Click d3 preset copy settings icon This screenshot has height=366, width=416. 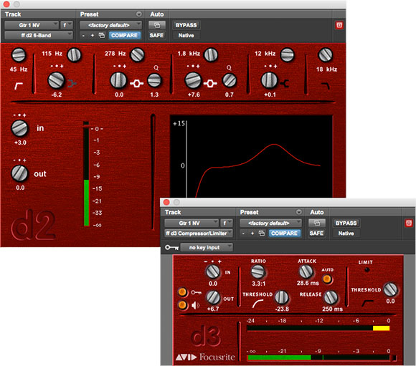[262, 233]
